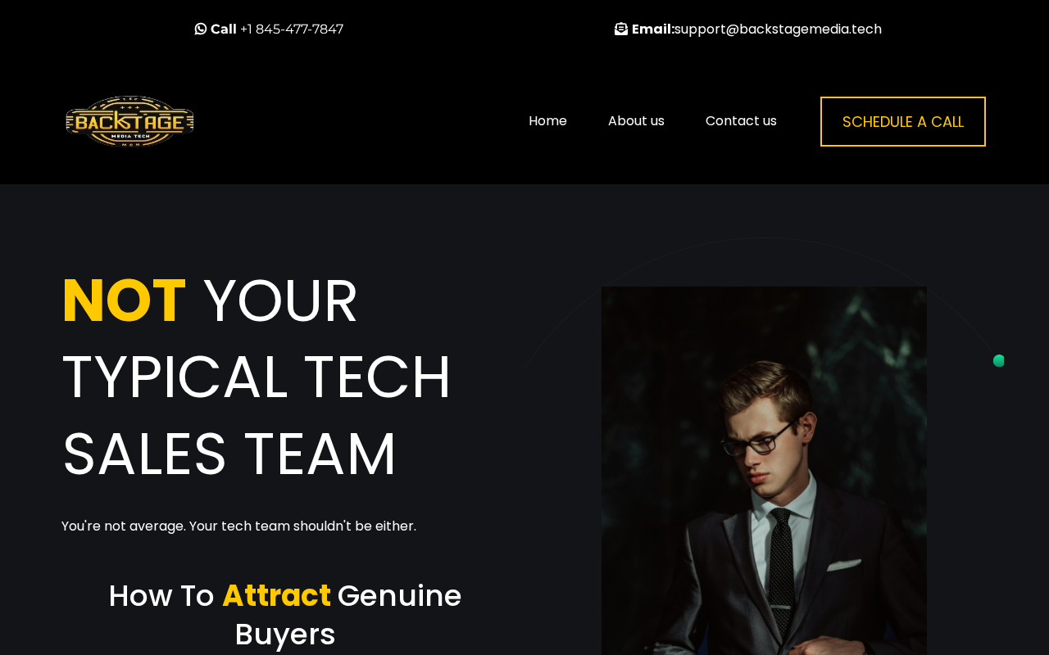Click the SALES TEAM headline line

click(x=229, y=454)
